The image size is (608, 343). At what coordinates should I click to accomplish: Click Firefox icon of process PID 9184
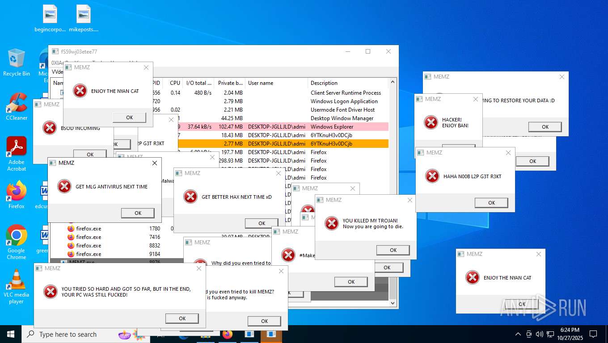click(71, 254)
